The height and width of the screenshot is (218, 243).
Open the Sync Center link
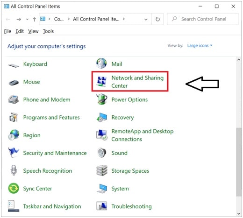coord(37,189)
